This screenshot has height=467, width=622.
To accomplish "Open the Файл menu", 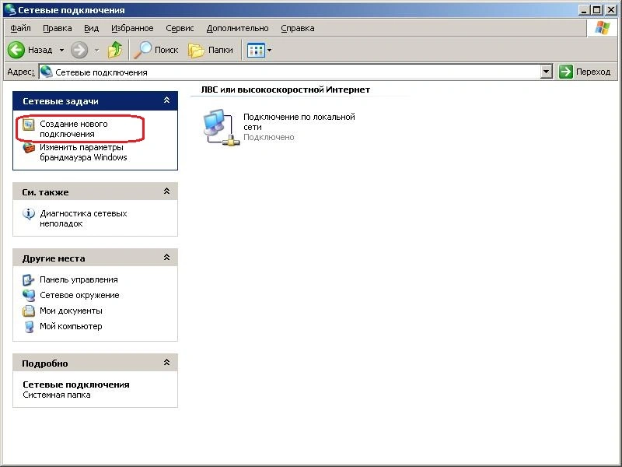I will pyautogui.click(x=20, y=28).
